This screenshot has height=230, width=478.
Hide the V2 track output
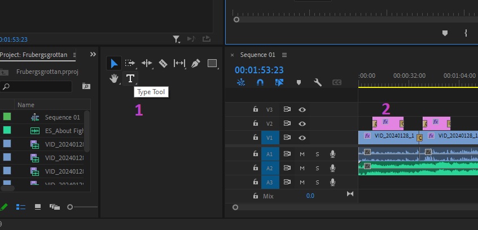(302, 123)
